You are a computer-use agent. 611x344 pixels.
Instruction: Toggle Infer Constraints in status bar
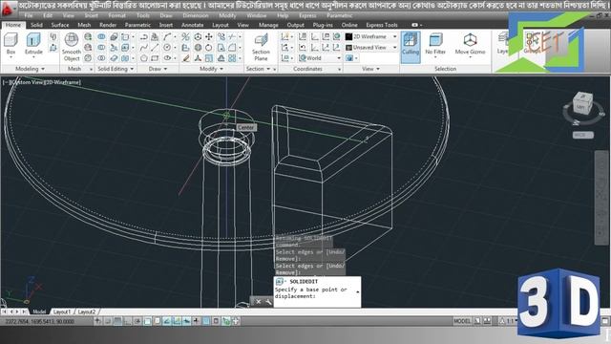coord(97,321)
